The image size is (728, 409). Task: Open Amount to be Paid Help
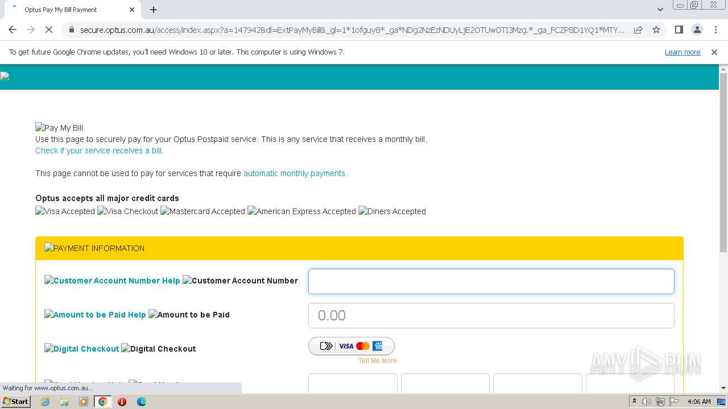[x=95, y=315]
